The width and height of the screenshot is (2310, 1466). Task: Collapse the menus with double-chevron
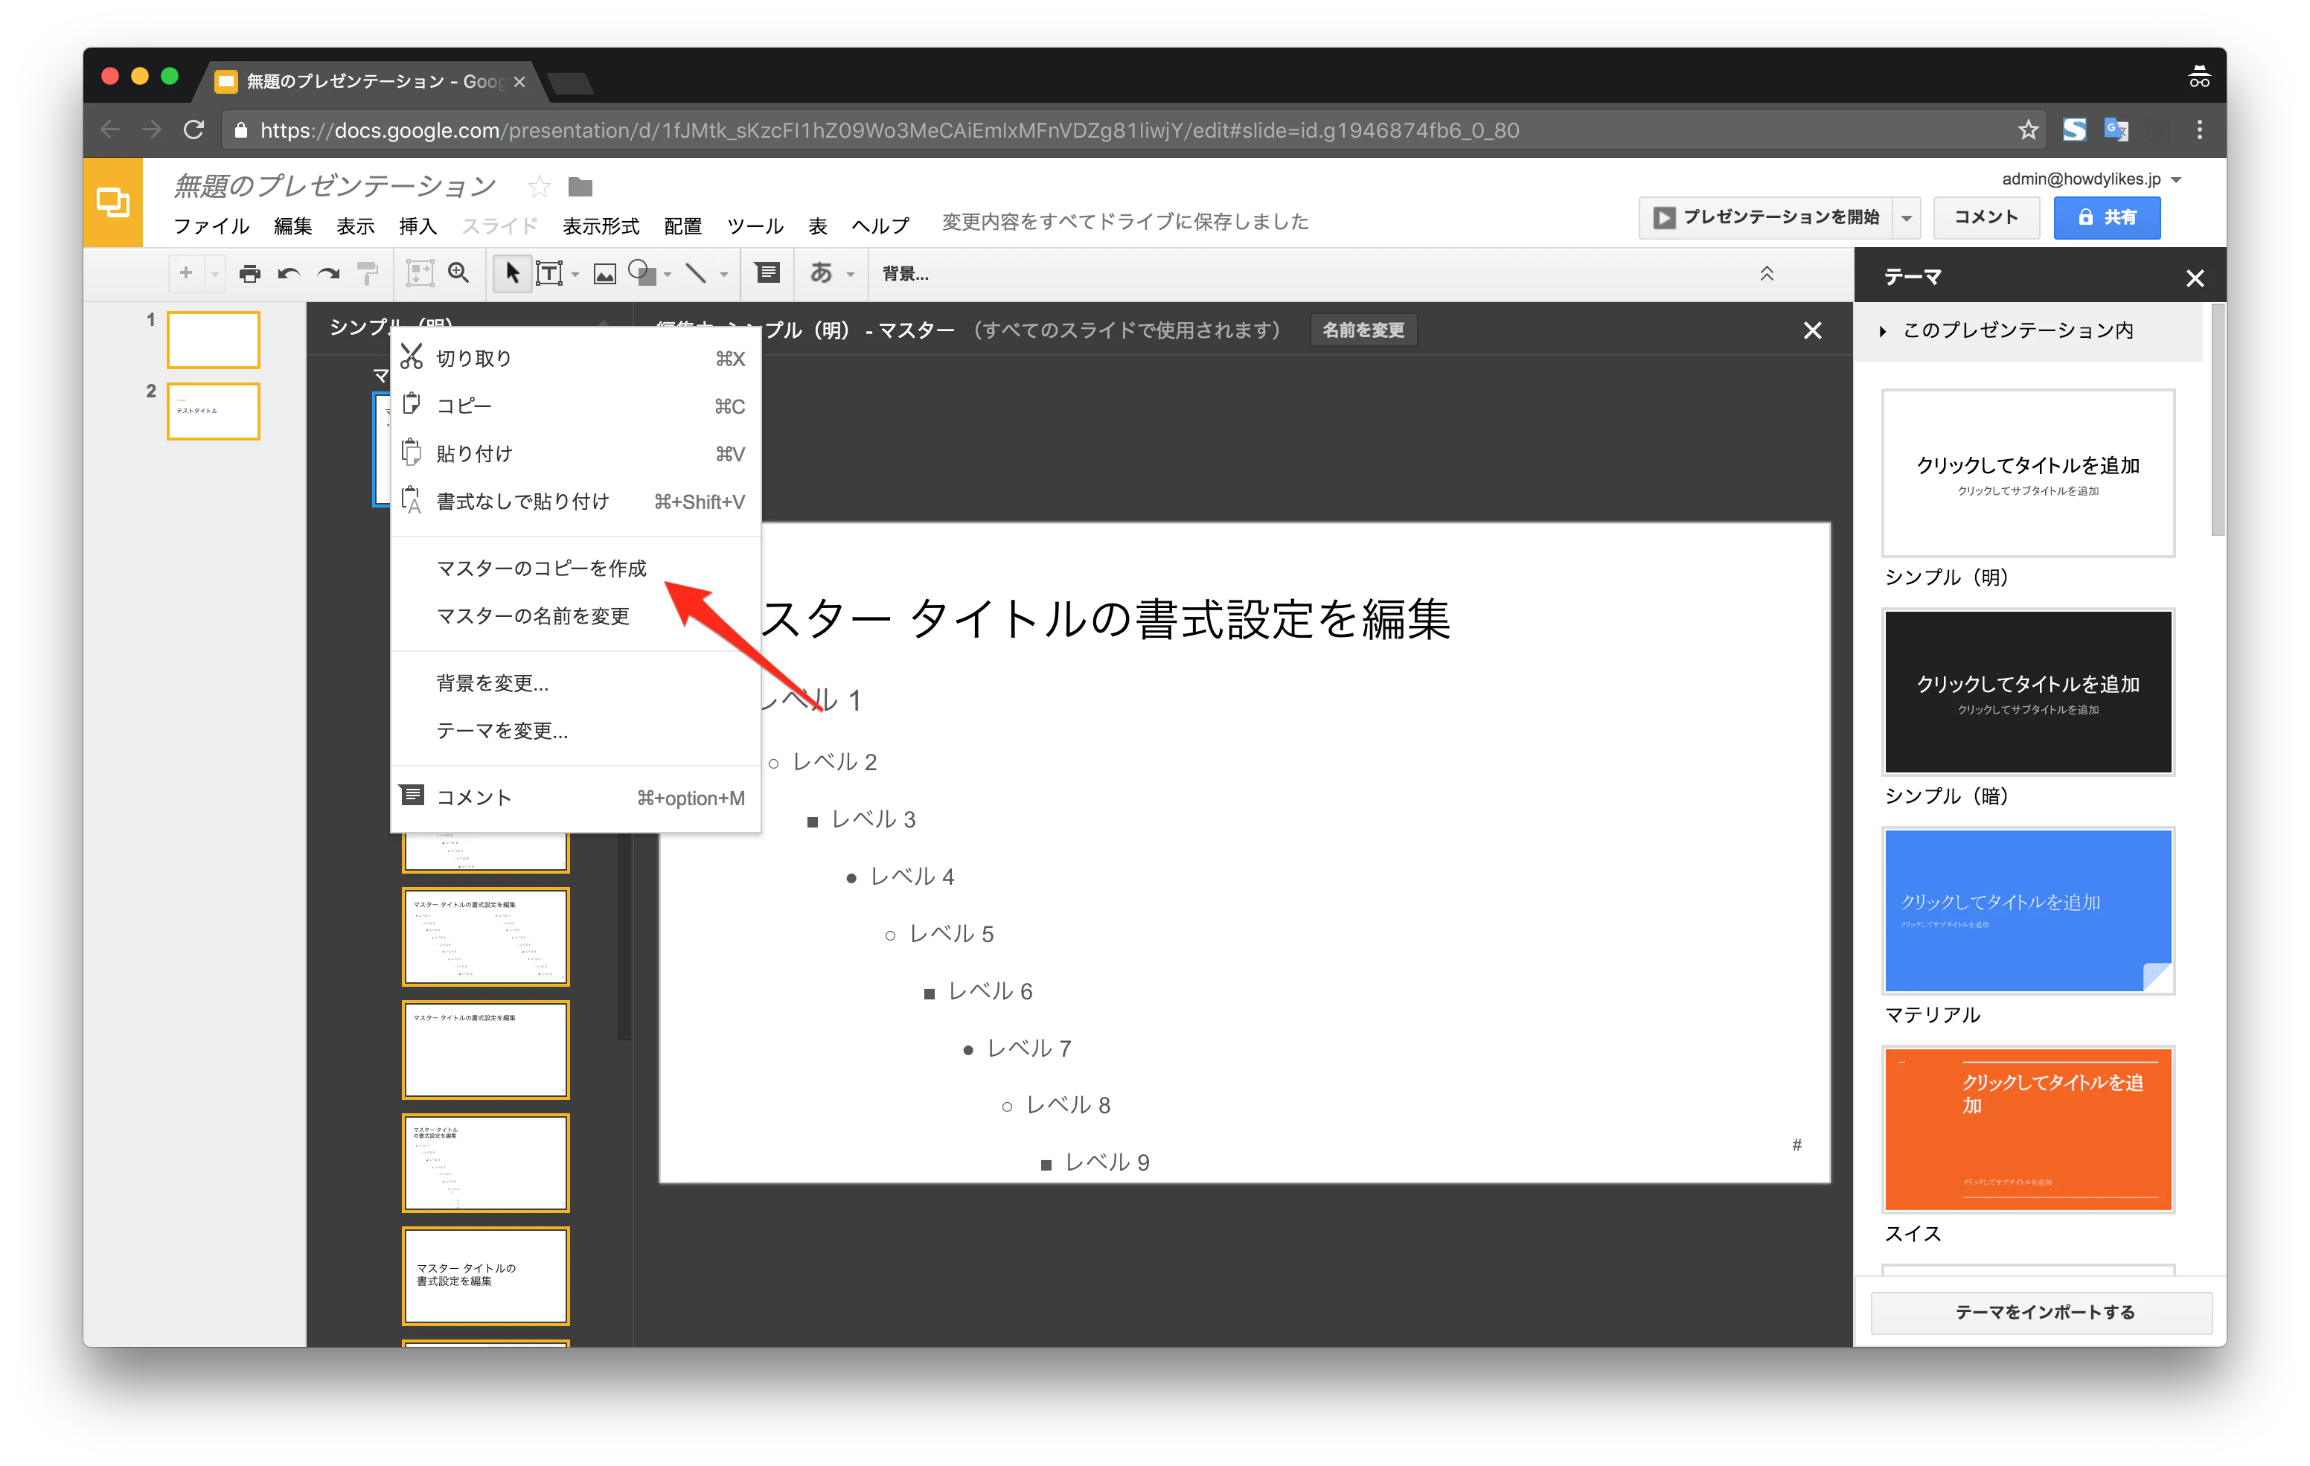click(1767, 273)
